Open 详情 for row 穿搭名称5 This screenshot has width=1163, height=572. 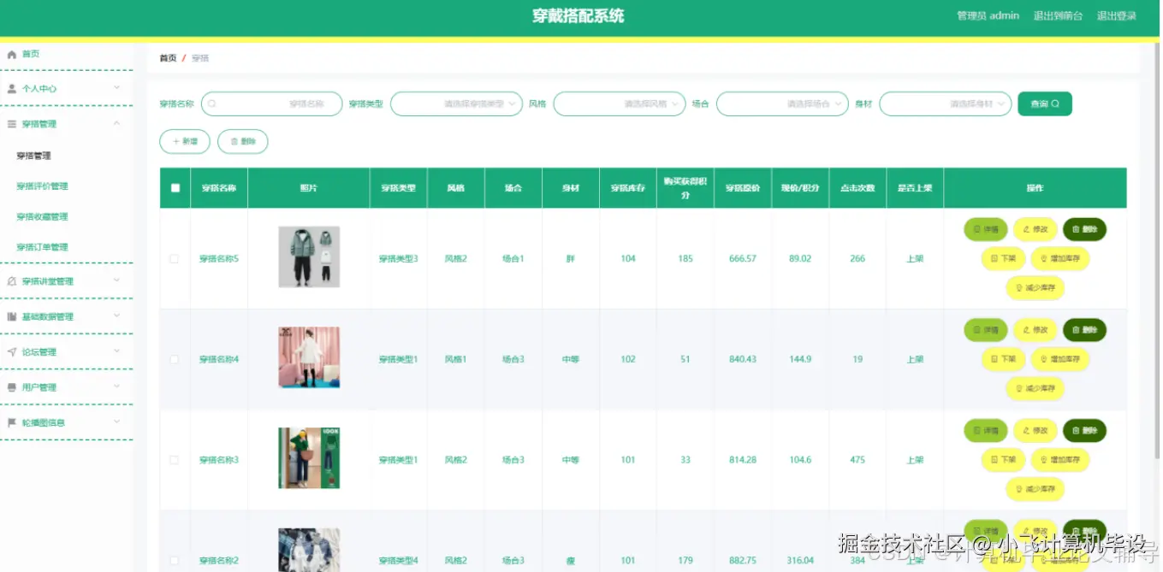pos(986,229)
